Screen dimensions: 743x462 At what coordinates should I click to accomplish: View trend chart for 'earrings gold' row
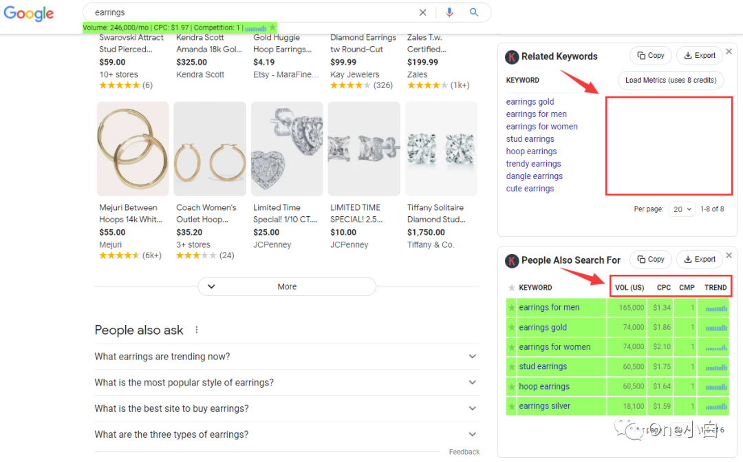tap(716, 328)
